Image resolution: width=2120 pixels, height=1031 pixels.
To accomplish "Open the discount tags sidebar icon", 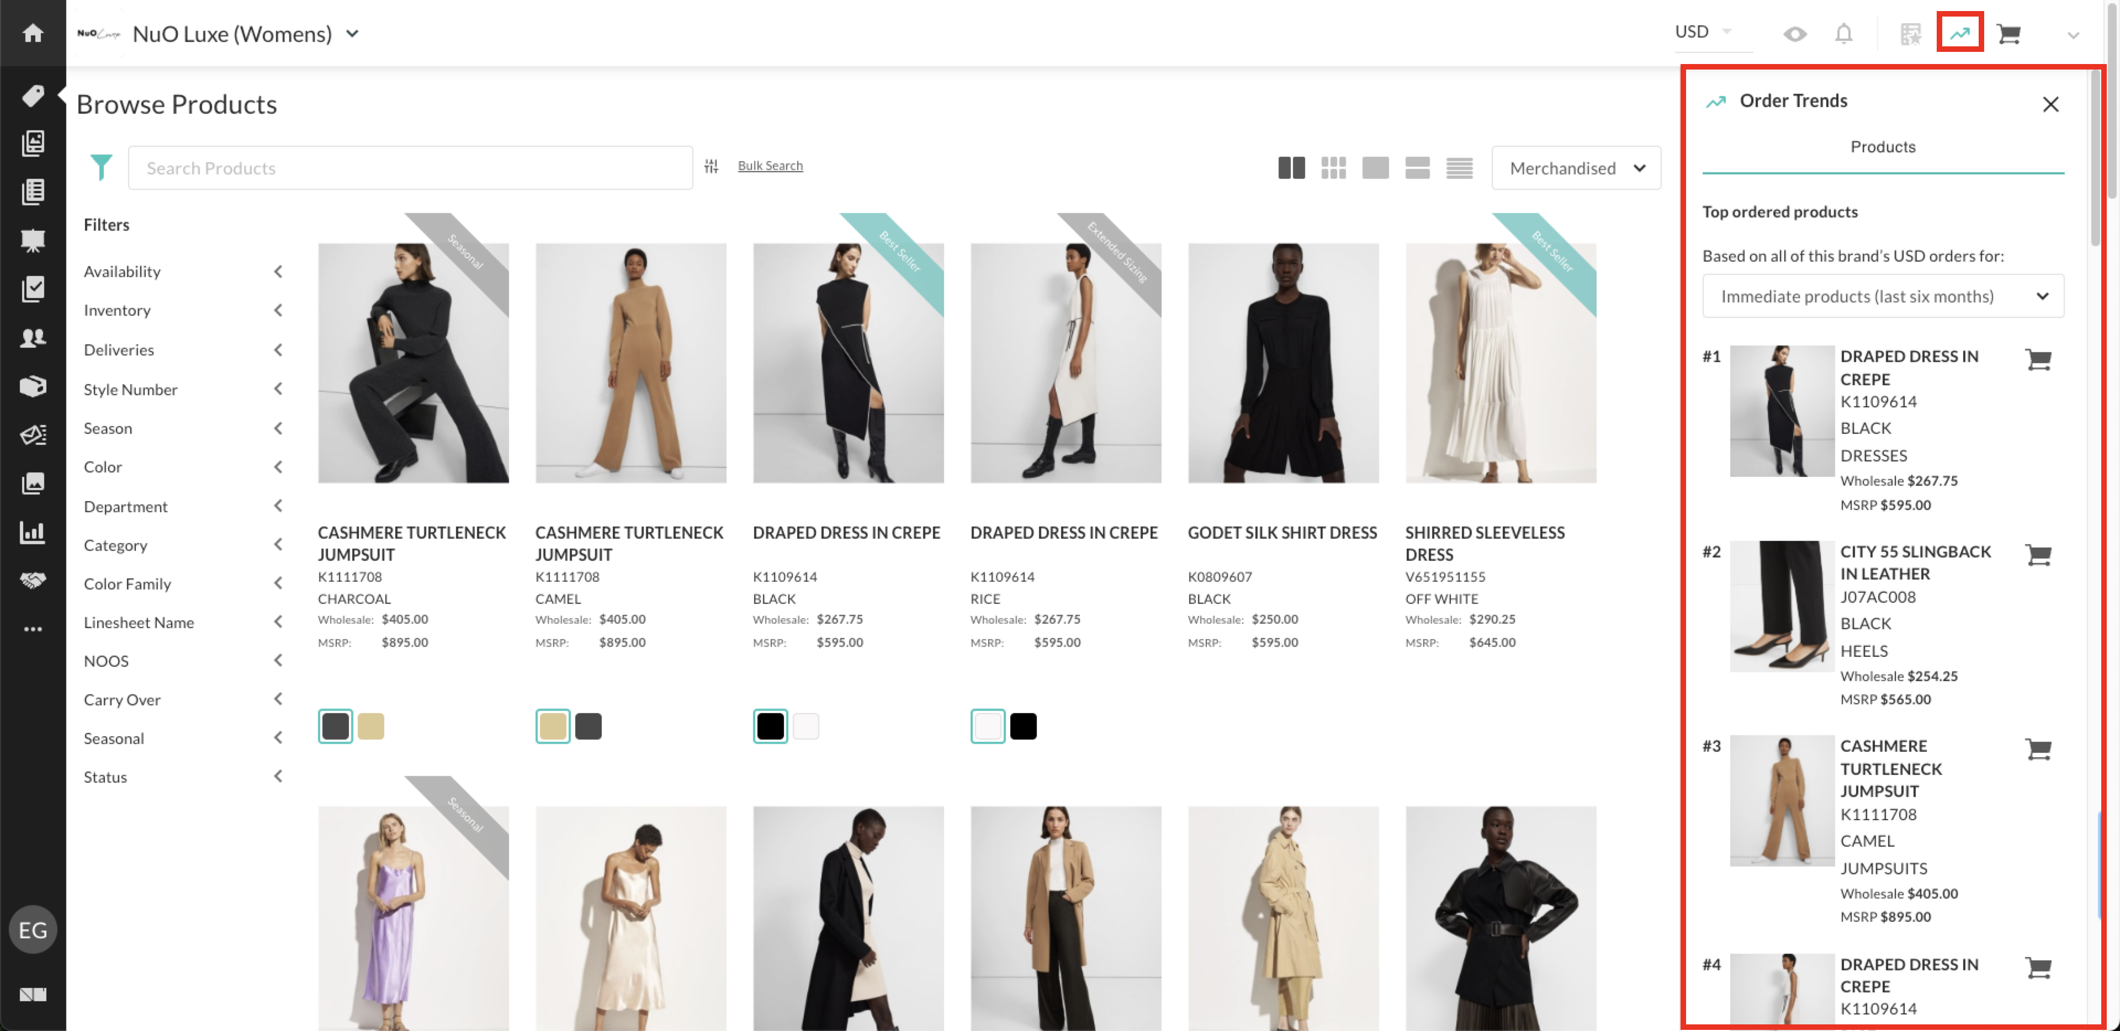I will (33, 434).
